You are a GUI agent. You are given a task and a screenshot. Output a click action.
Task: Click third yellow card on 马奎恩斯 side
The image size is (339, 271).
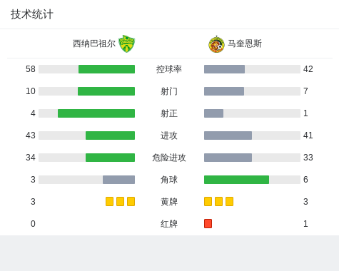[x=229, y=202]
